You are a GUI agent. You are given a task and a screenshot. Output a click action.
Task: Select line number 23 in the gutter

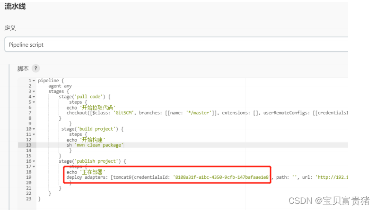coord(28,199)
